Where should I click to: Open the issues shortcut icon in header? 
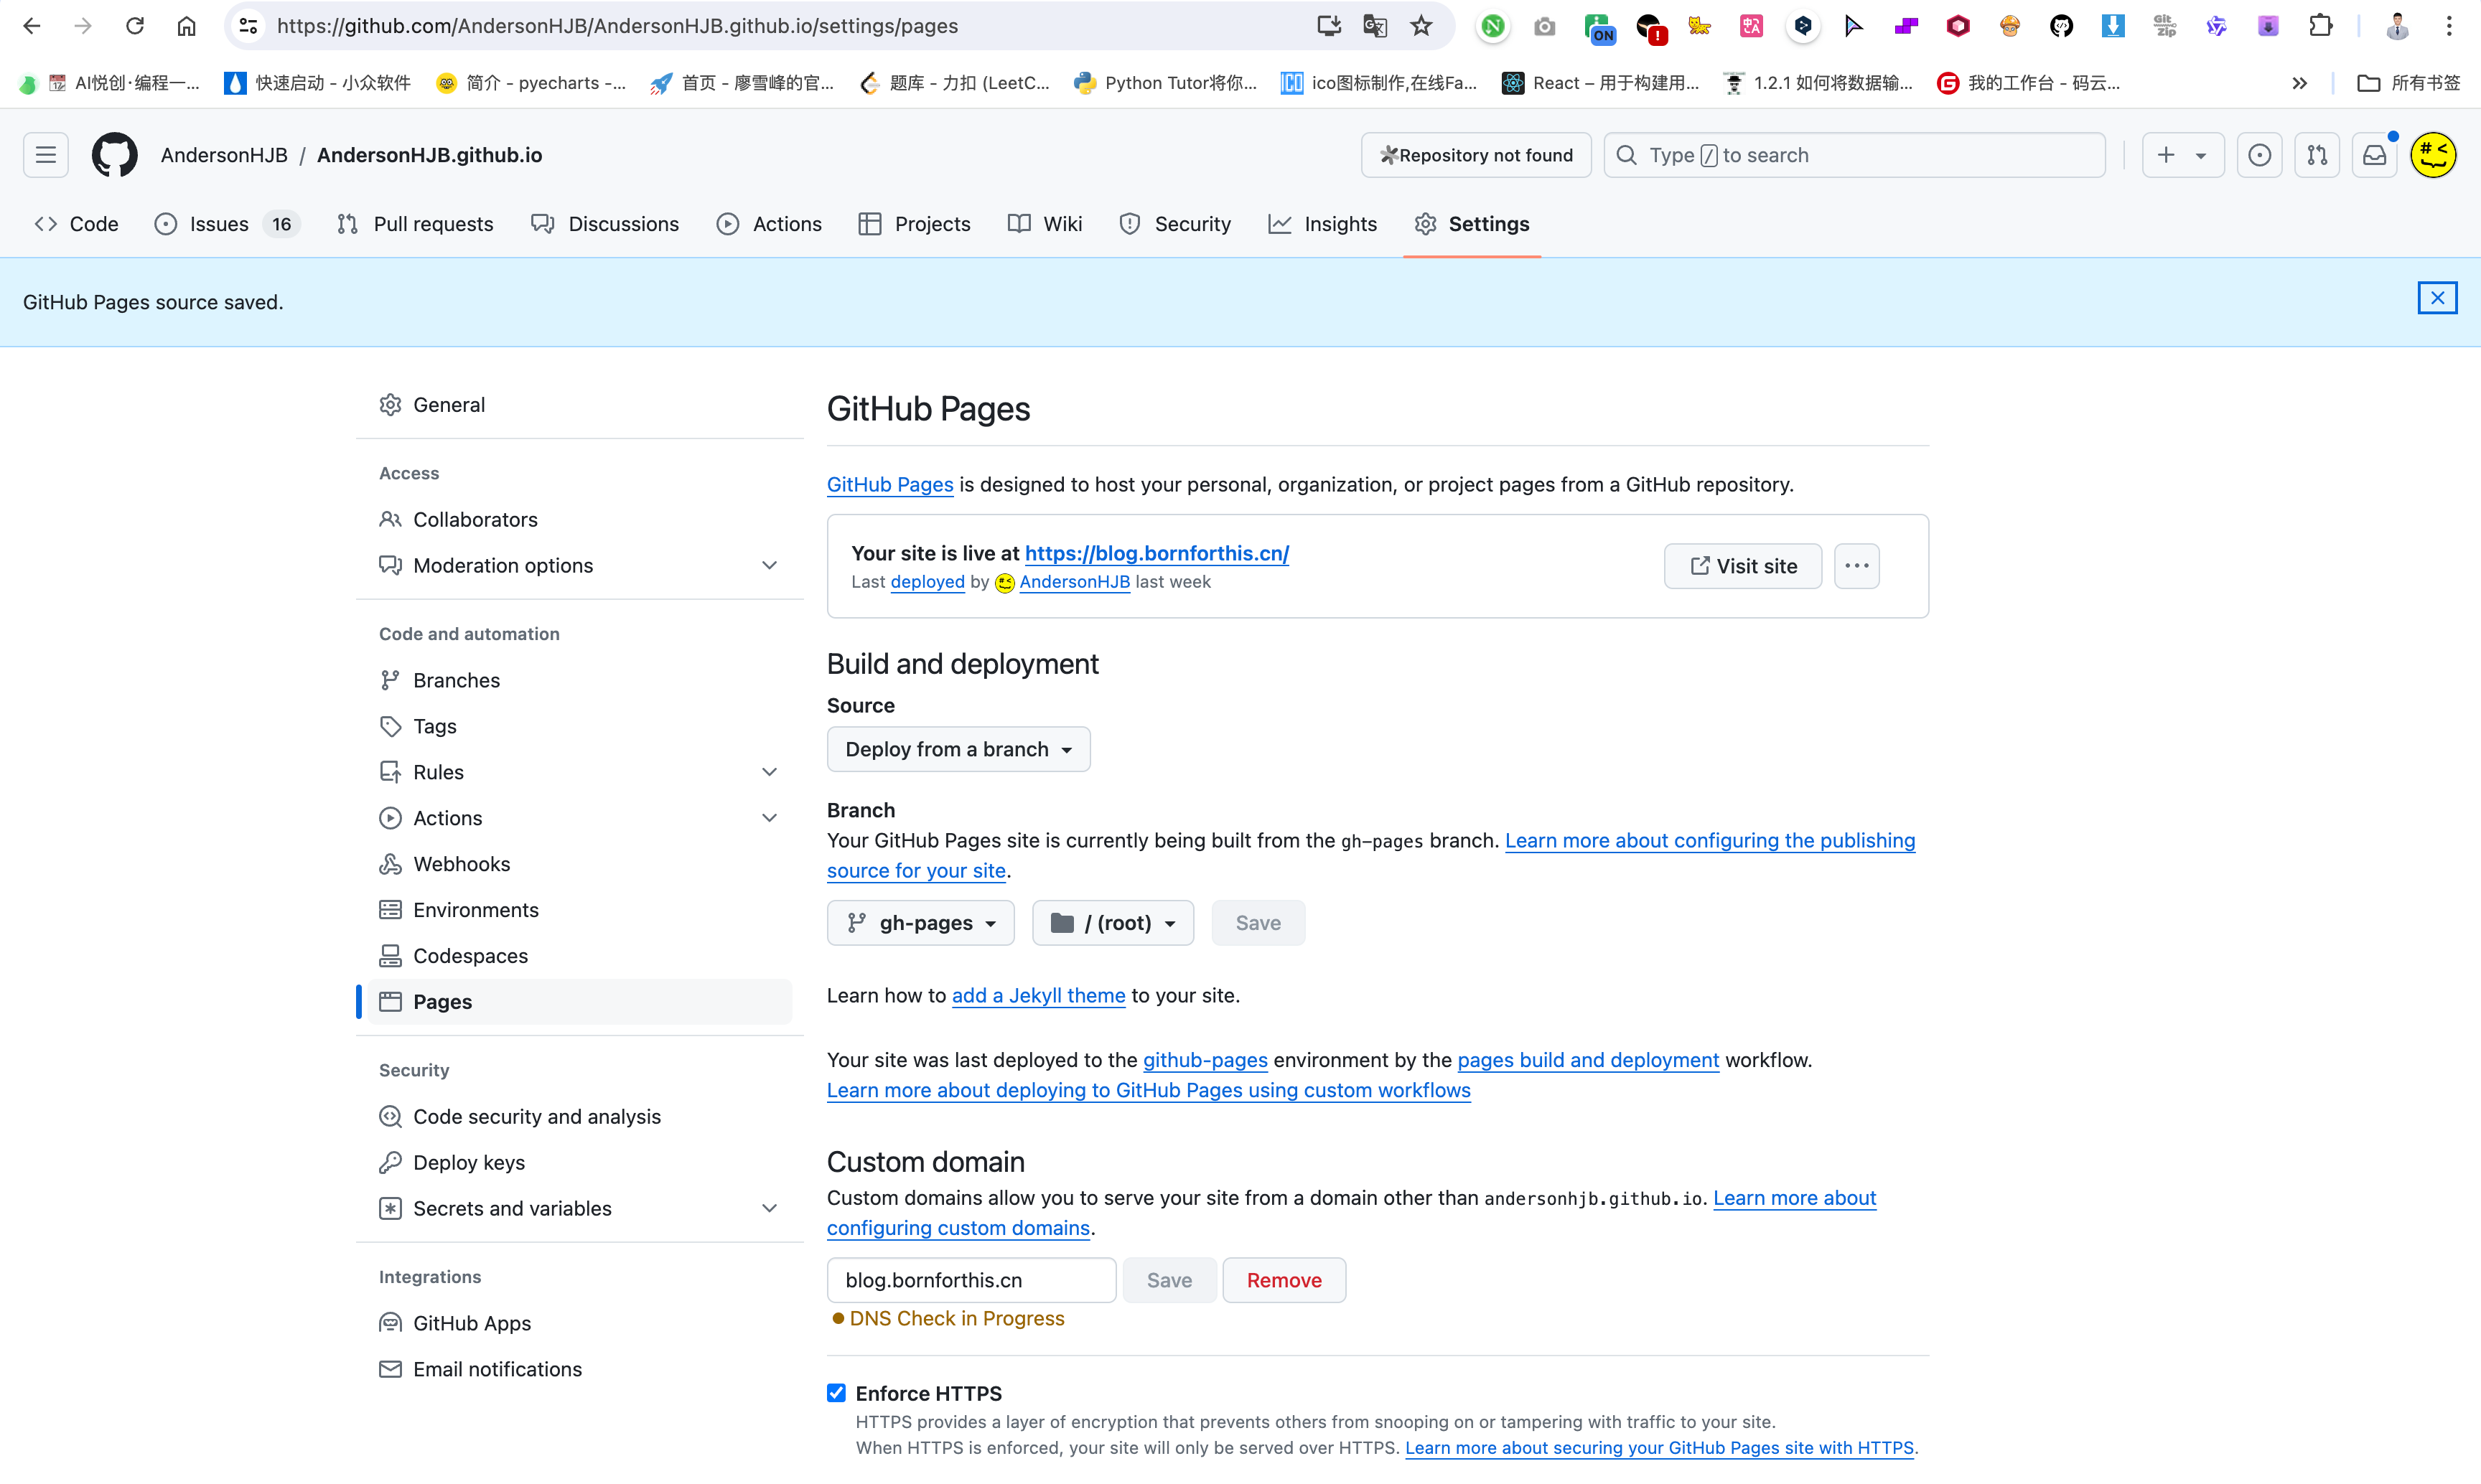click(x=2259, y=155)
